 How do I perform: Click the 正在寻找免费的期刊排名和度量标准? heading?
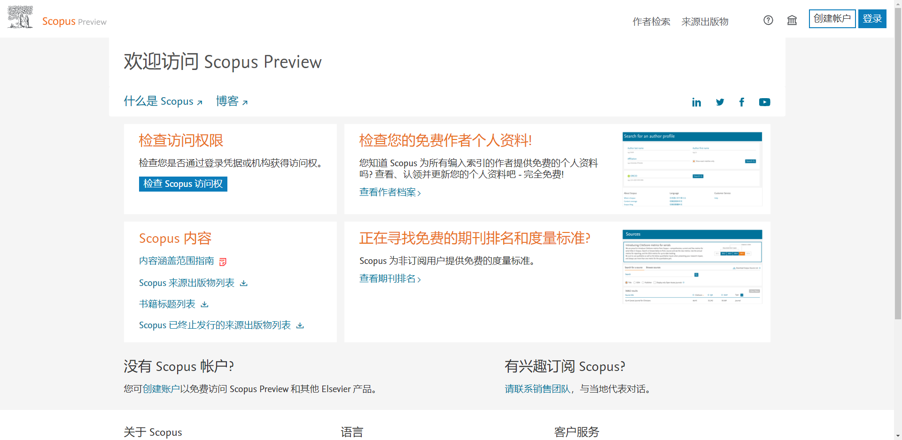pyautogui.click(x=474, y=239)
